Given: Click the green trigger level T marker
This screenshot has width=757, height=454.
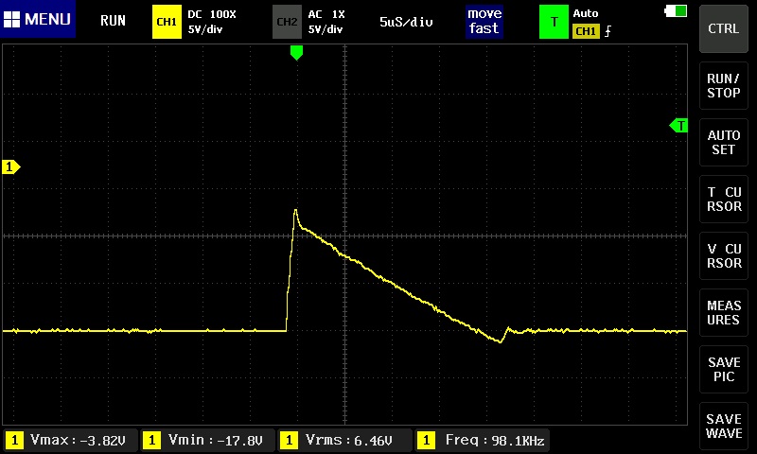Looking at the screenshot, I should coord(678,125).
